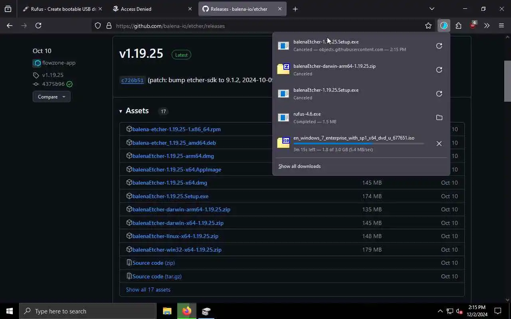Image resolution: width=511 pixels, height=319 pixels.
Task: Bookmark this page with star icon
Action: (x=428, y=26)
